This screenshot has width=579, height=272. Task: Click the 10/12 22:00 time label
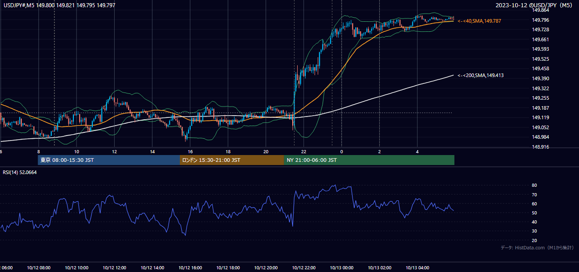tap(304, 268)
